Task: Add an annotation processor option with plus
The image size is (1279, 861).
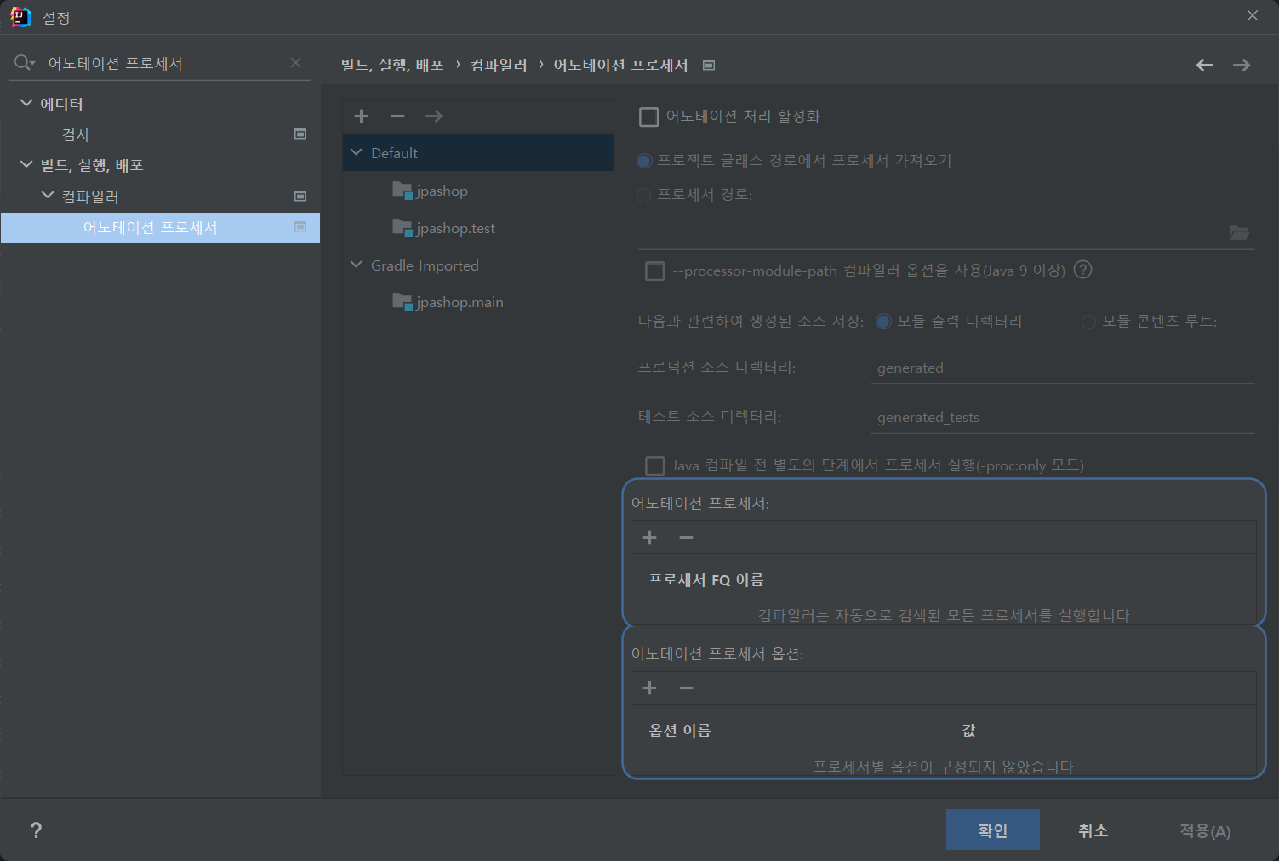Action: pos(650,687)
